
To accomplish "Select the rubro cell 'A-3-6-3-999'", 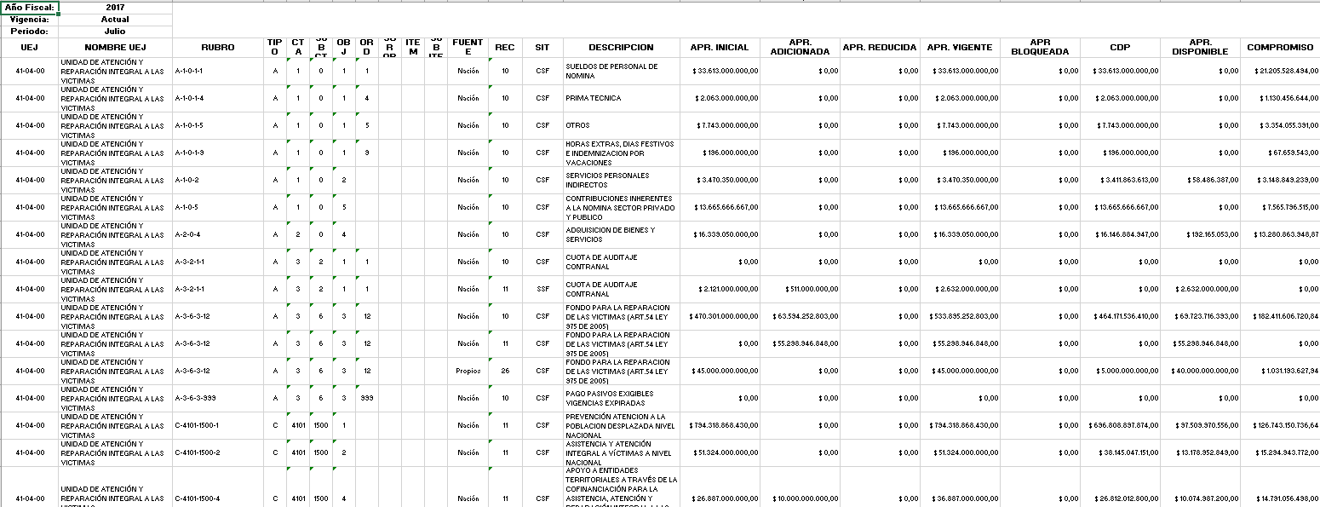I will (x=192, y=399).
